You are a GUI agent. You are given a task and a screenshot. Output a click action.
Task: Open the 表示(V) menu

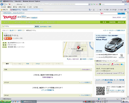pos(15,7)
